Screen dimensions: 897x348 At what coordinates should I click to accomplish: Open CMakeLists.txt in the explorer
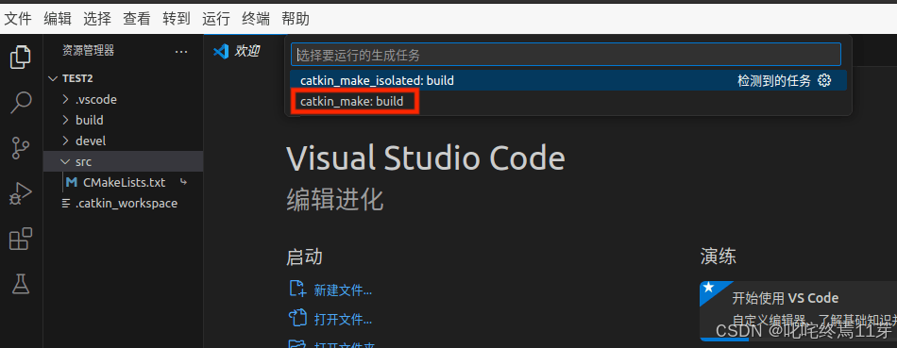click(x=124, y=183)
